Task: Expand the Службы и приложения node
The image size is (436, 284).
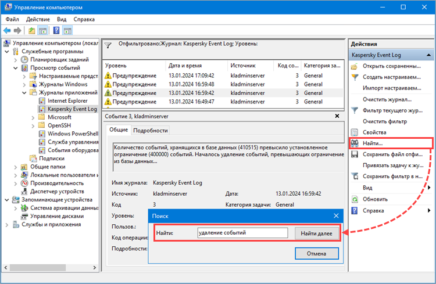Action: pos(7,225)
